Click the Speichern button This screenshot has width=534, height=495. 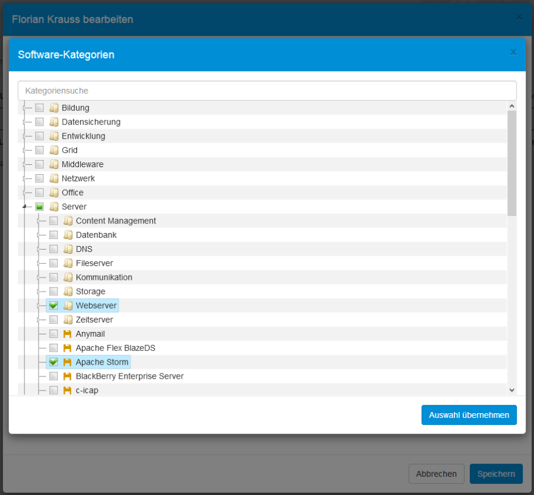pos(495,474)
